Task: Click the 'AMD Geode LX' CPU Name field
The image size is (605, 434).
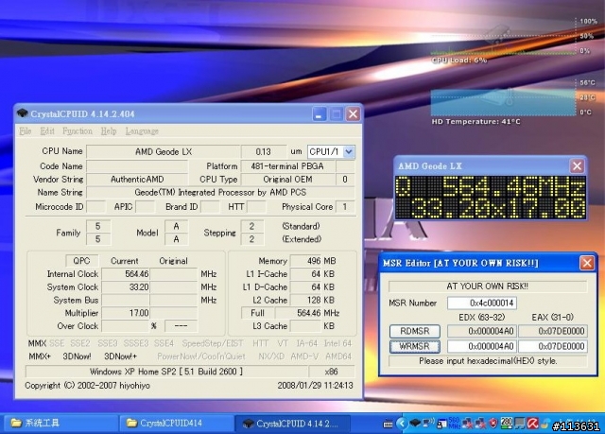Action: [x=164, y=151]
